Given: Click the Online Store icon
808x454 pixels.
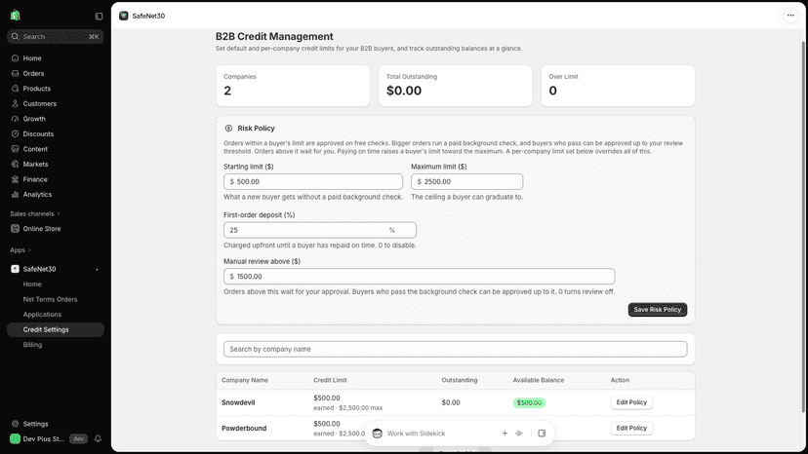Looking at the screenshot, I should click(x=15, y=229).
